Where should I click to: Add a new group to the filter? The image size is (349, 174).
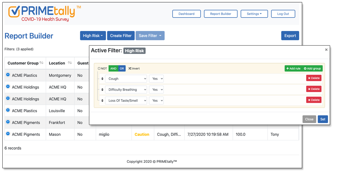click(x=312, y=68)
